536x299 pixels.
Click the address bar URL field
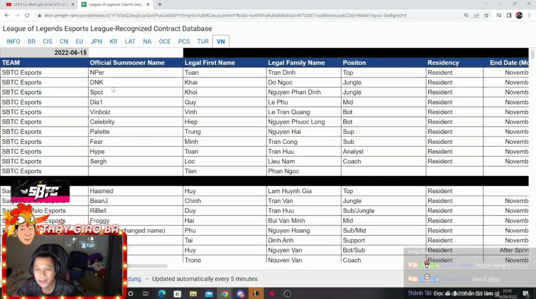pos(225,15)
